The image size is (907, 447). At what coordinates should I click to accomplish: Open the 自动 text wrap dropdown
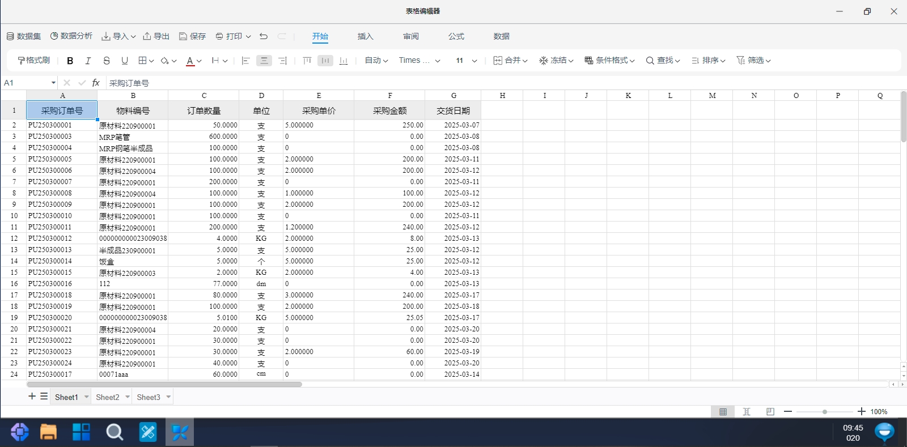pyautogui.click(x=376, y=61)
